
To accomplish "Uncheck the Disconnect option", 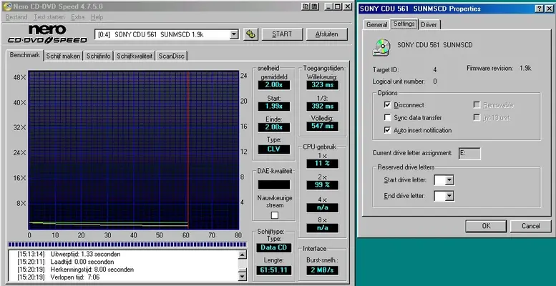I will [x=387, y=104].
